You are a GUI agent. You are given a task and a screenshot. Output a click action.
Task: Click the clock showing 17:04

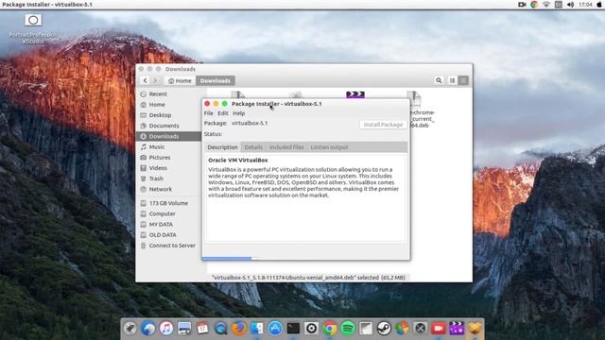585,5
